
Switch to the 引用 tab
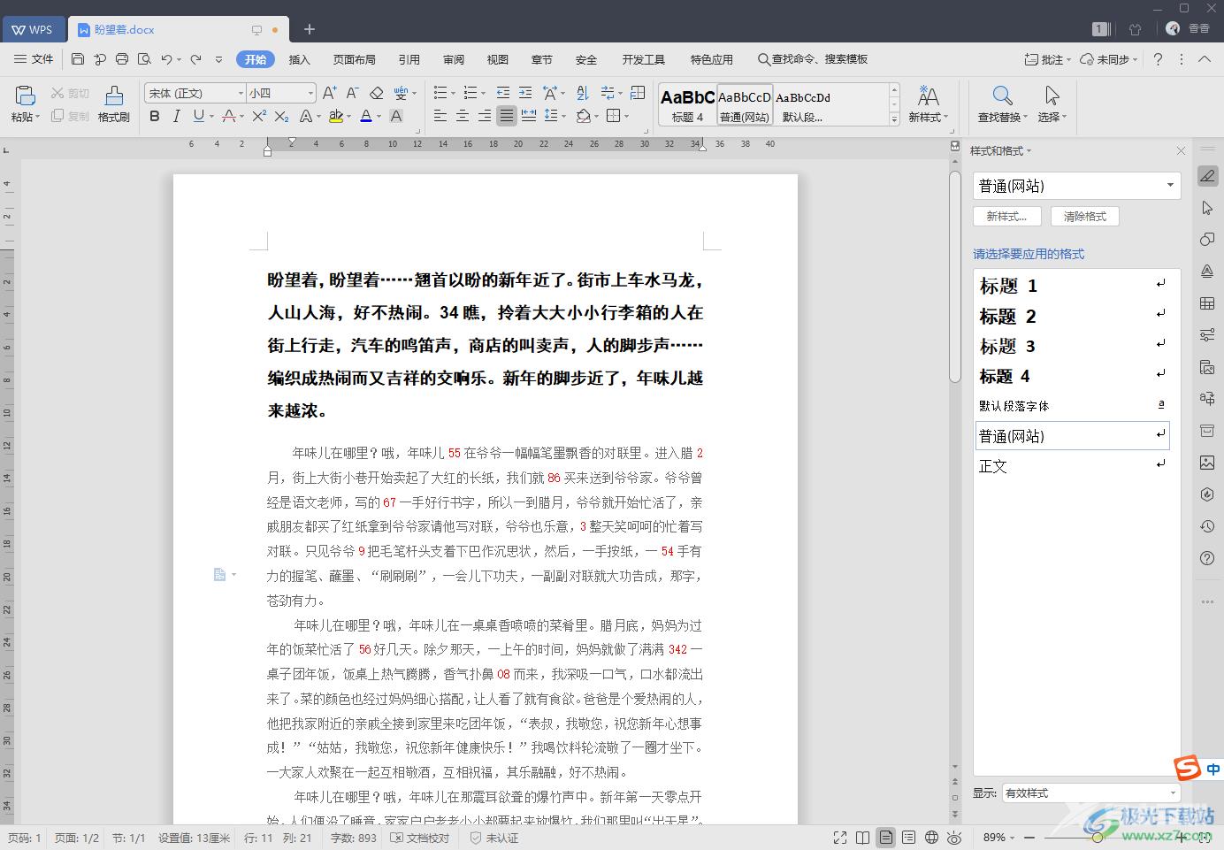pos(409,59)
